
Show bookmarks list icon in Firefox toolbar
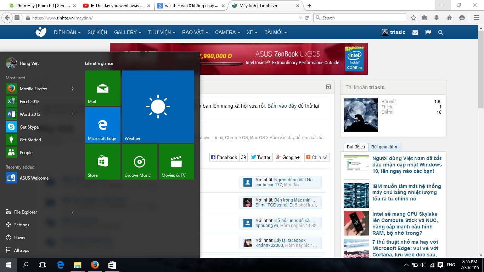click(x=424, y=18)
